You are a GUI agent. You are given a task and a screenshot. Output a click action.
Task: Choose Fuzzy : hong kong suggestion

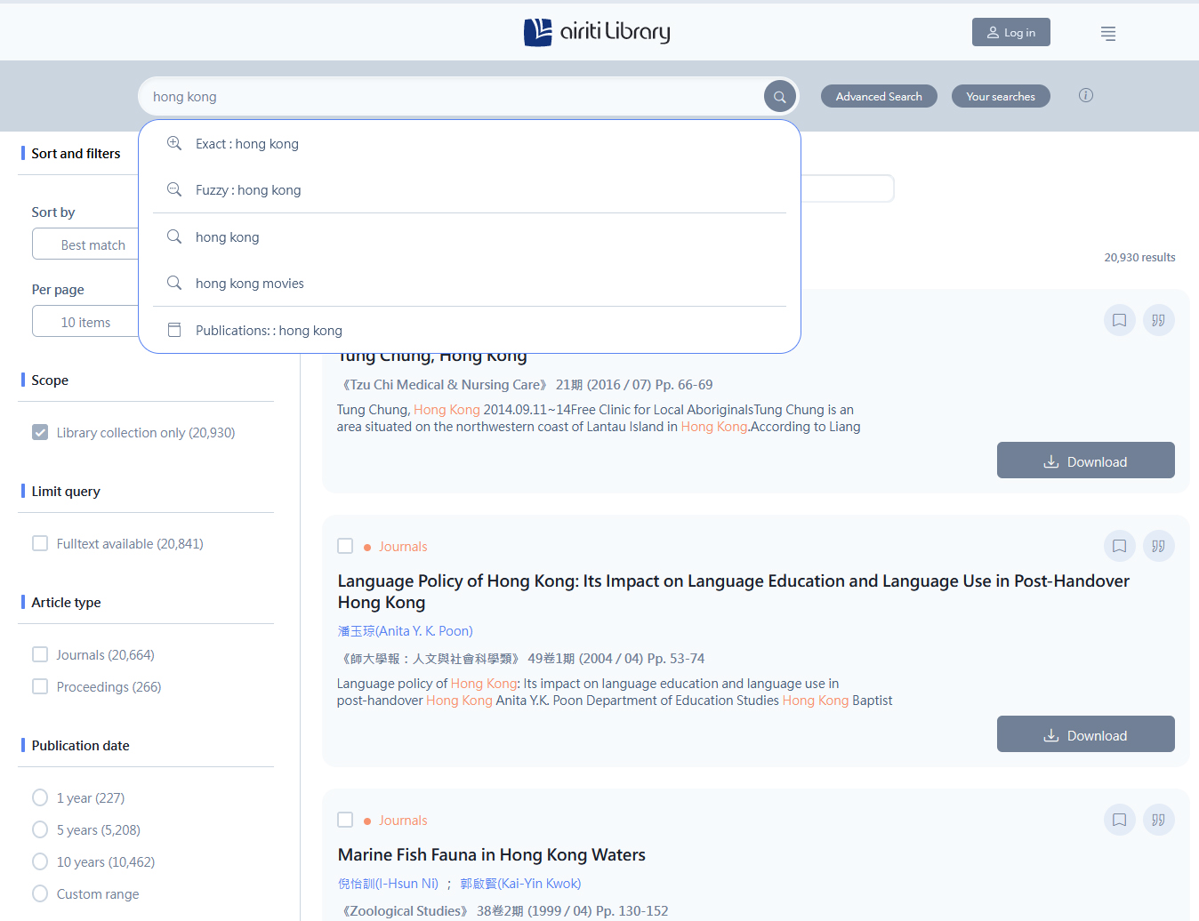pos(470,190)
